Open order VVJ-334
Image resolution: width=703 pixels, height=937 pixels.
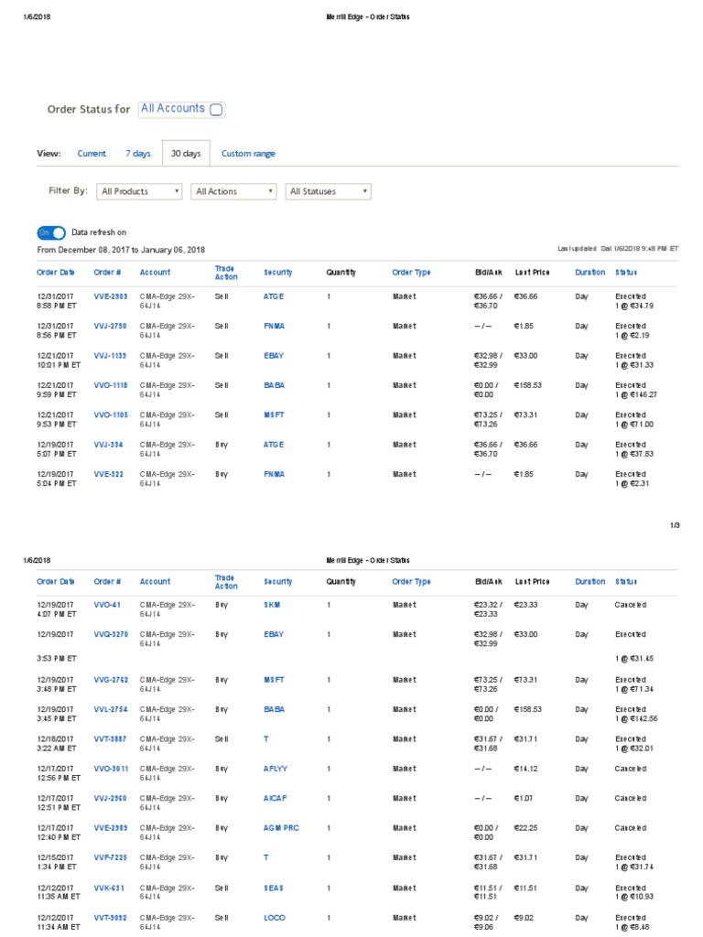point(108,445)
